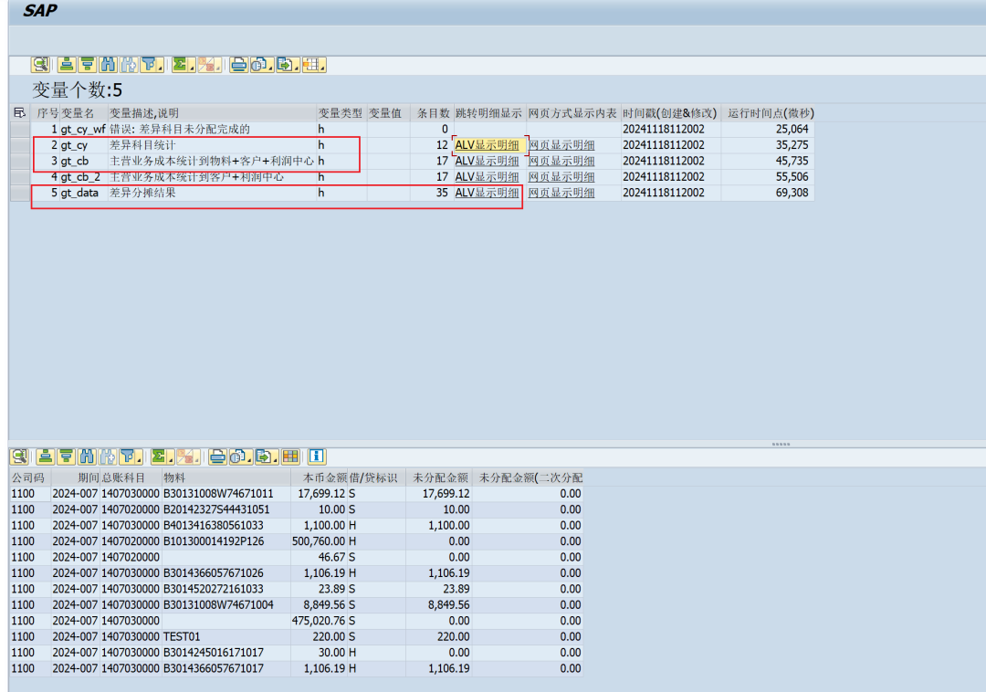Click Find Next in detail grid toolbar
Viewport: 986px width, 692px height.
[x=108, y=456]
